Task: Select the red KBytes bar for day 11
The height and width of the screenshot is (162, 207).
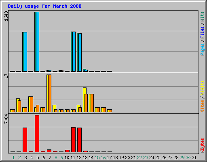Action: 73,140
